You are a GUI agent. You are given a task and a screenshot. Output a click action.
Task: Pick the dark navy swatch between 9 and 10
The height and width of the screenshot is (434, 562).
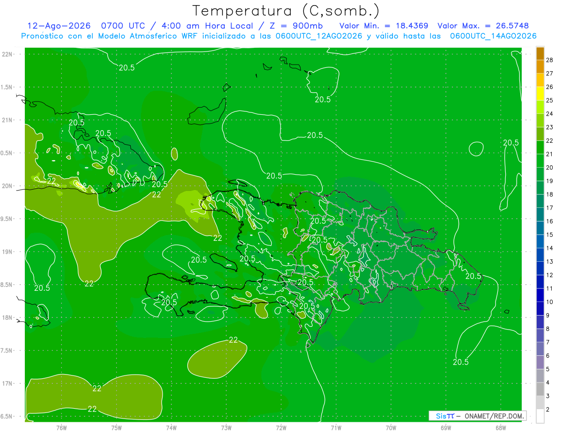(540, 309)
